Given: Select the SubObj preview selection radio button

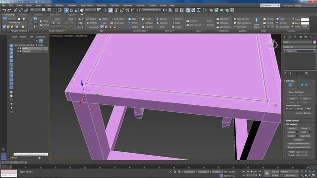Looking at the screenshot, I should pyautogui.click(x=295, y=109).
